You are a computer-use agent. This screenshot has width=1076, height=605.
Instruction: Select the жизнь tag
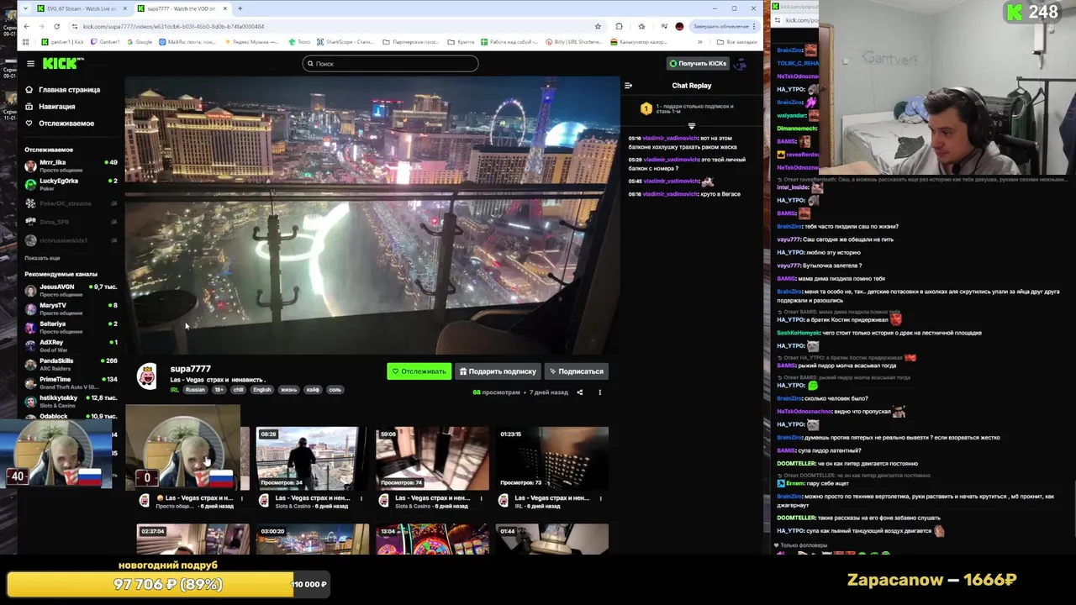(x=288, y=390)
